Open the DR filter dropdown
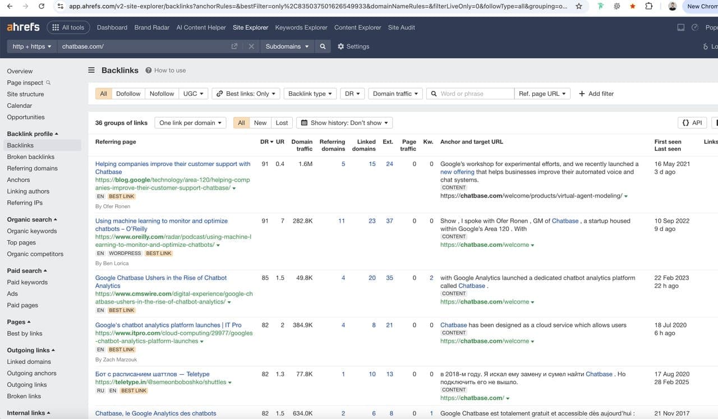Screen dimensions: 718x419 click(x=353, y=94)
